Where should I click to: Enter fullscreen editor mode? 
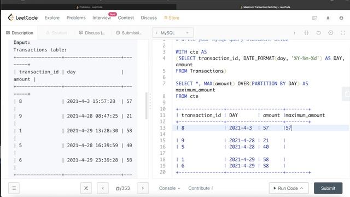pyautogui.click(x=343, y=33)
